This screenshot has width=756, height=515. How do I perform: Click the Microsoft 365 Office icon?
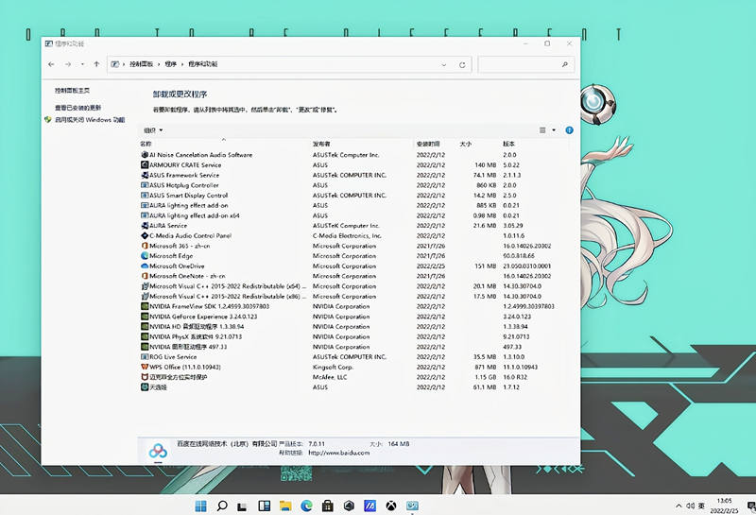click(x=145, y=246)
